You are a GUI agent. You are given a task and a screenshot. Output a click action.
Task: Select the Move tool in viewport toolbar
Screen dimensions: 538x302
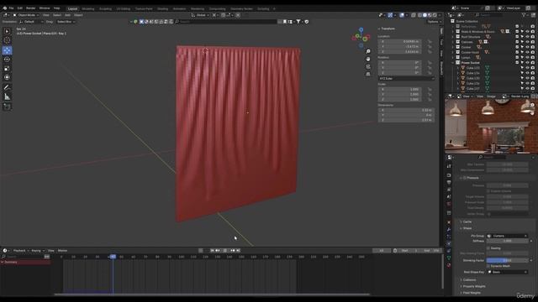click(7, 50)
